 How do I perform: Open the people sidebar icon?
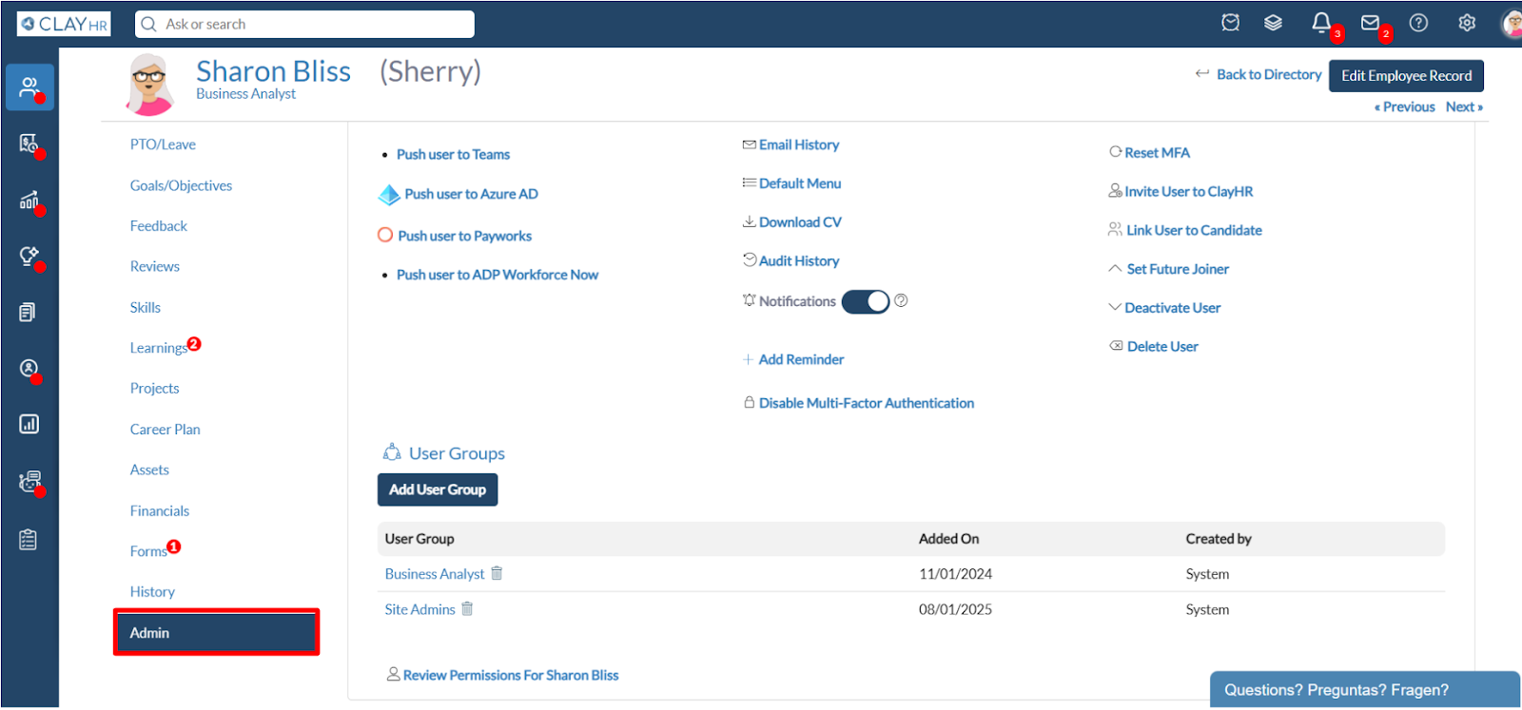(x=29, y=87)
